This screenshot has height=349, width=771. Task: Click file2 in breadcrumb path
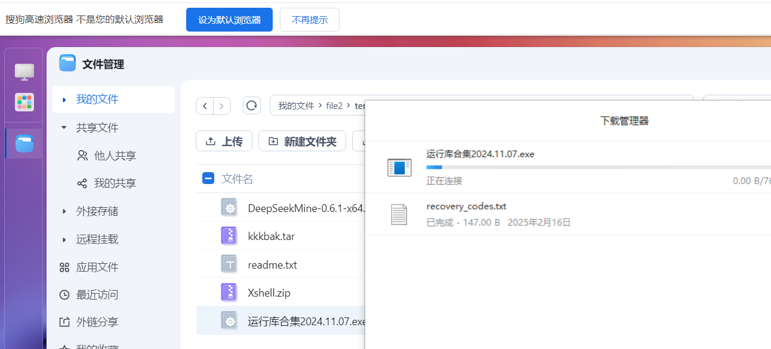point(335,105)
